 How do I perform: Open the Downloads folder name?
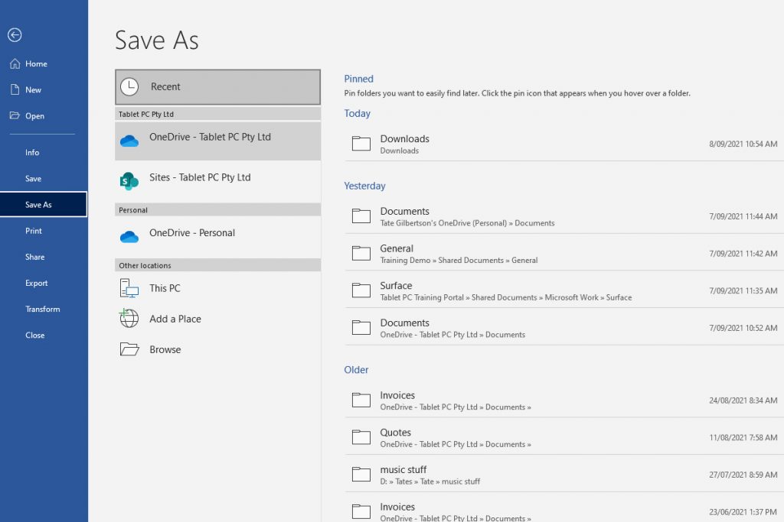[404, 138]
